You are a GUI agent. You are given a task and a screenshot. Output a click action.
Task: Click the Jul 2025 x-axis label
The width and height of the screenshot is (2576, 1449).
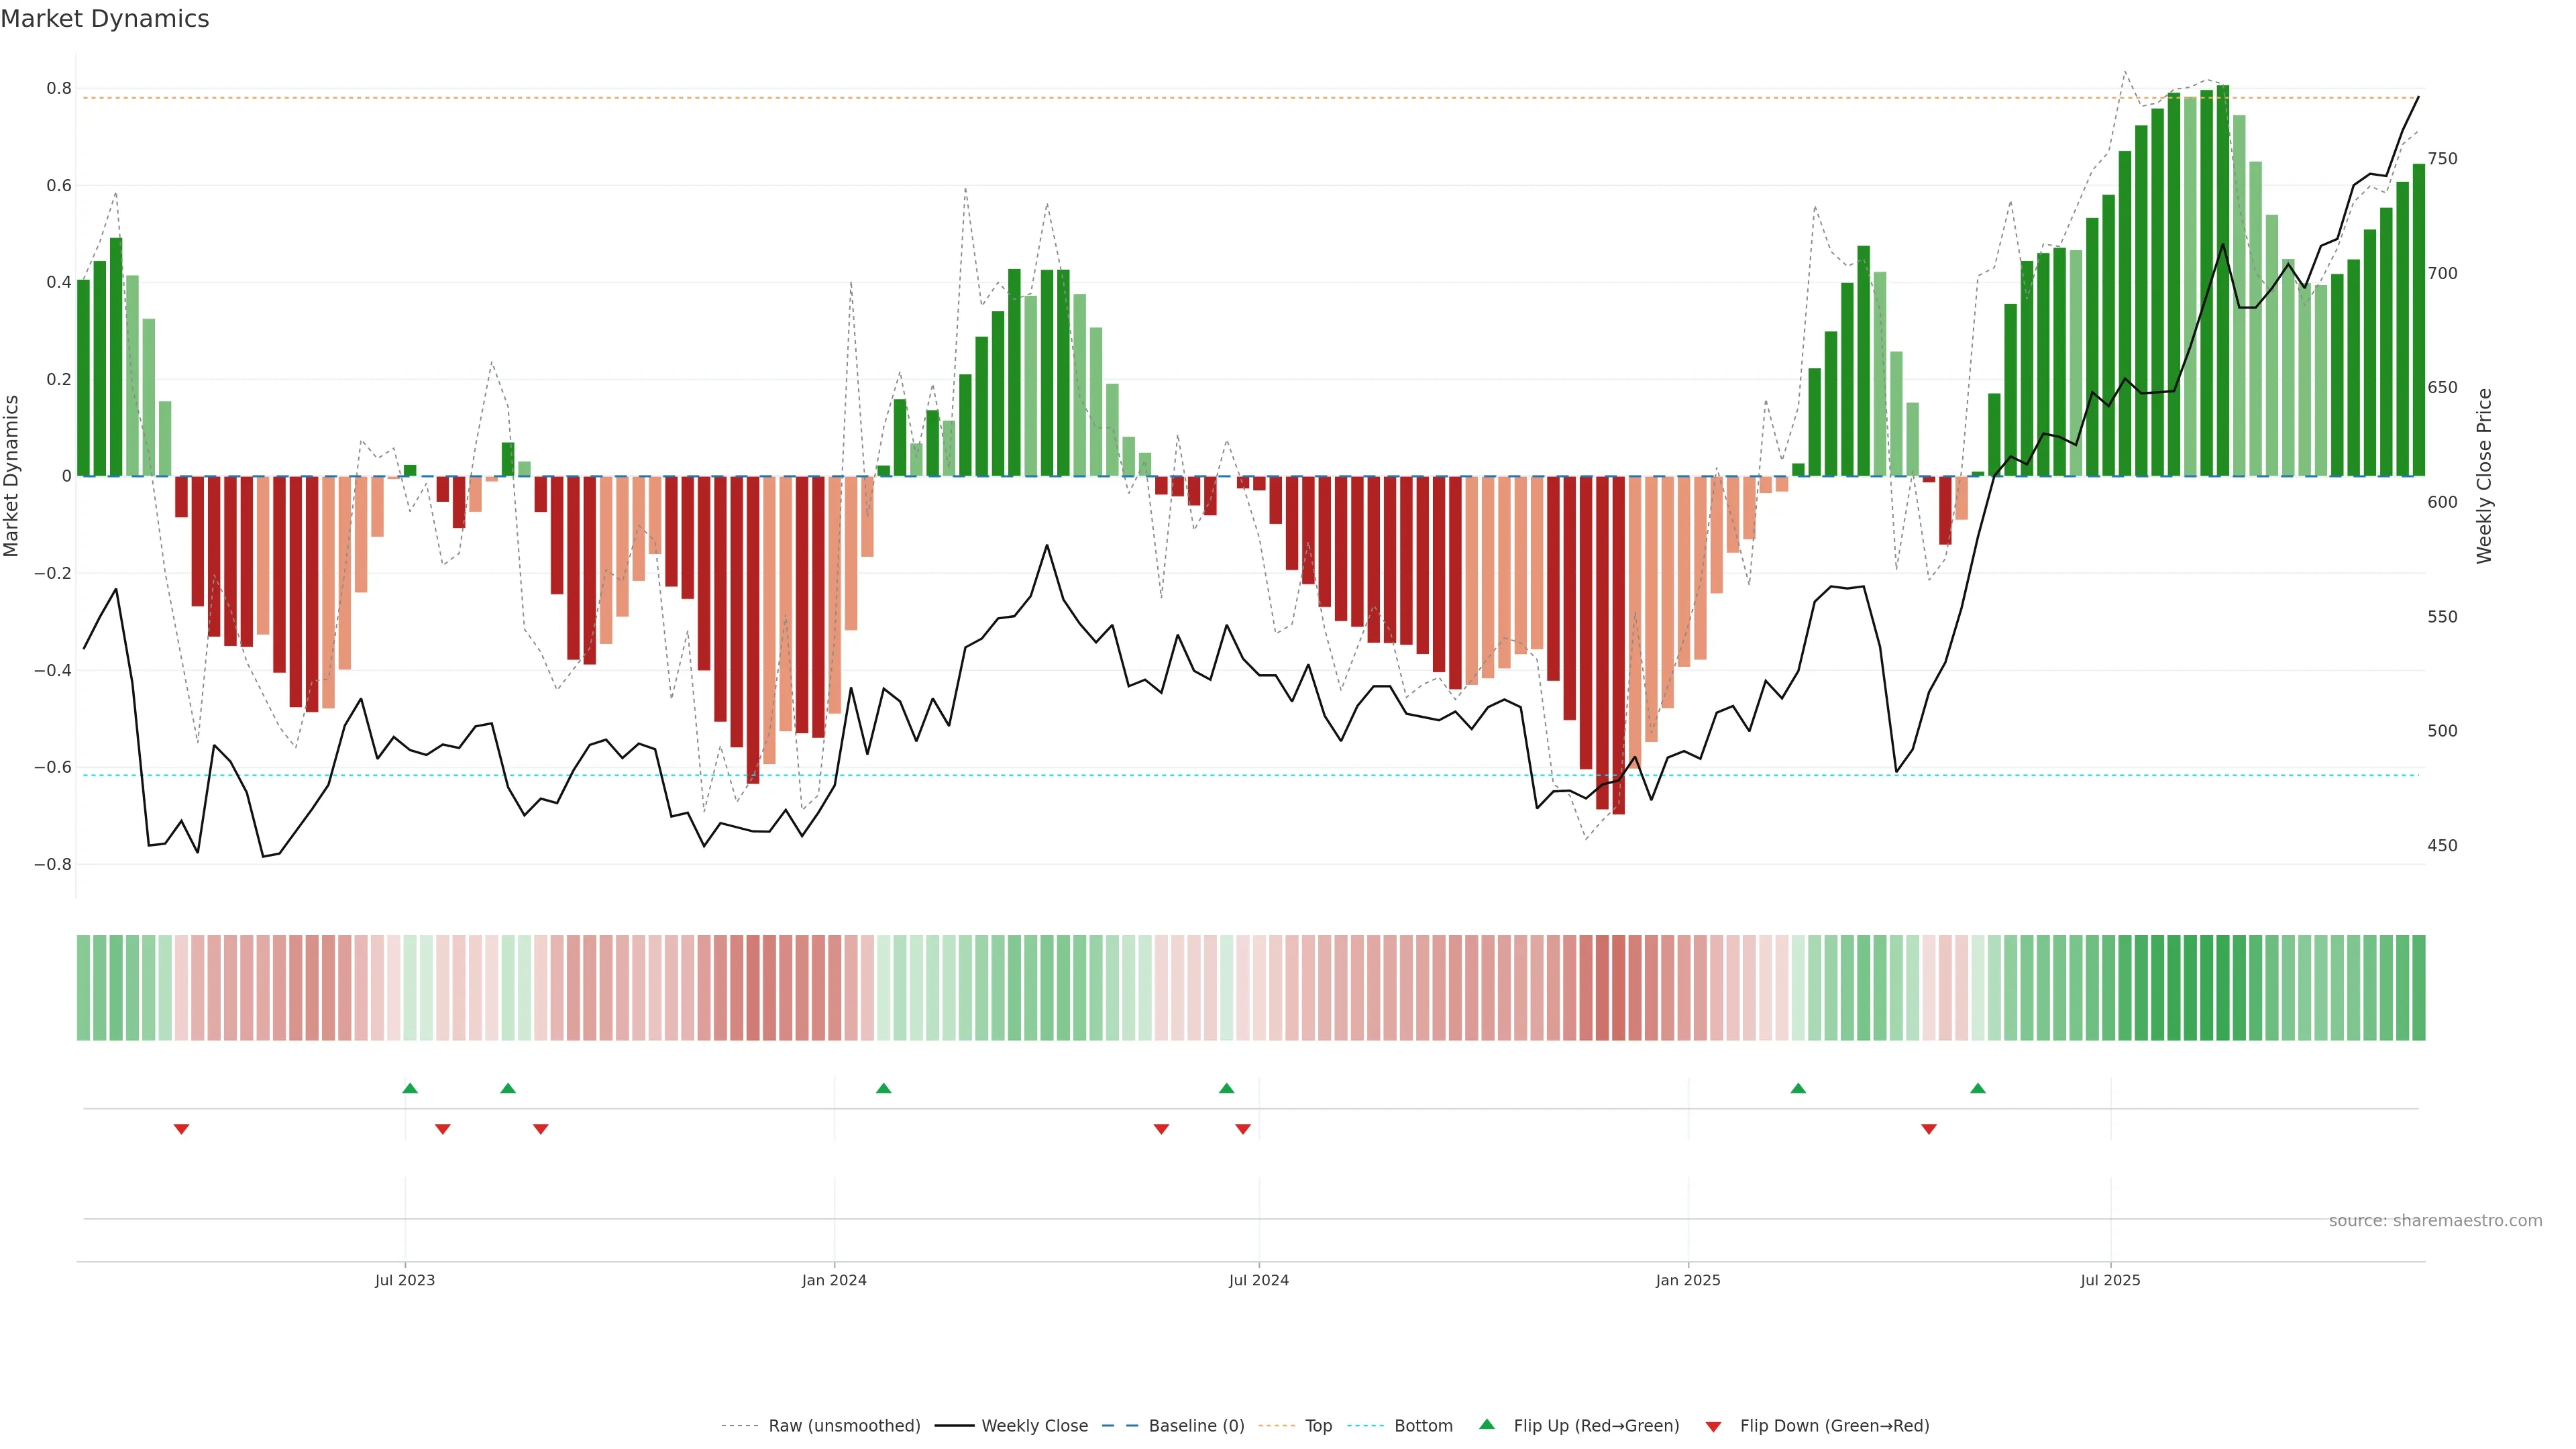point(2110,1280)
